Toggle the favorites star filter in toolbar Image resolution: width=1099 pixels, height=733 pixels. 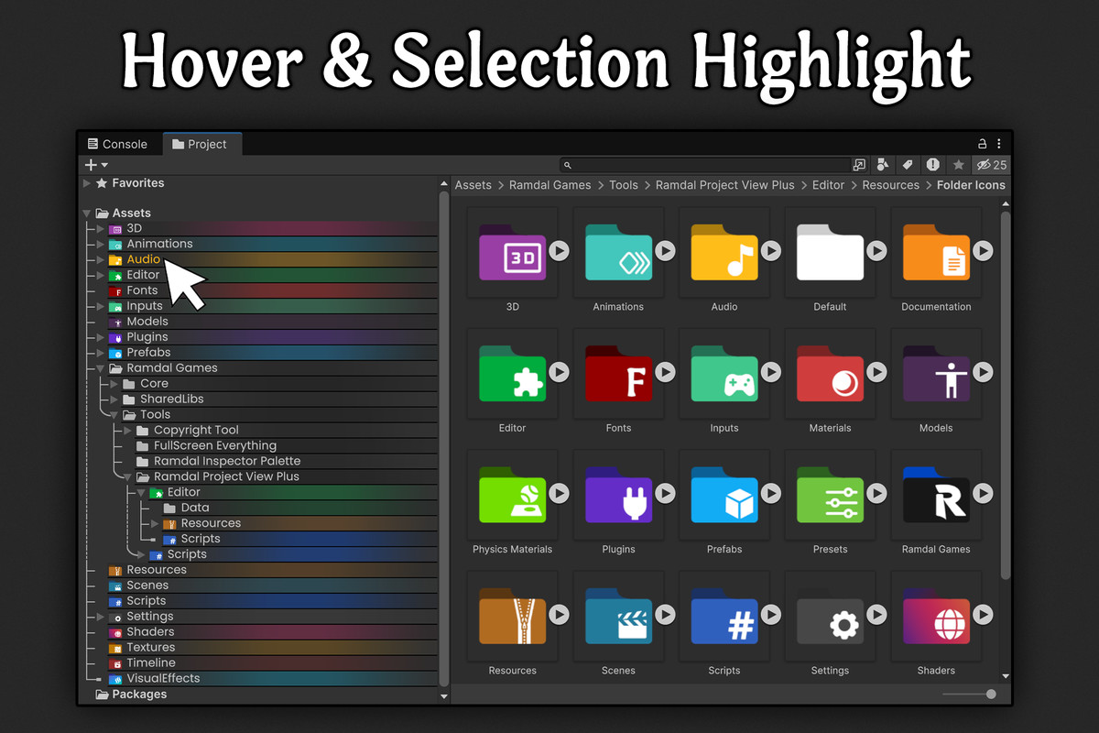click(958, 165)
